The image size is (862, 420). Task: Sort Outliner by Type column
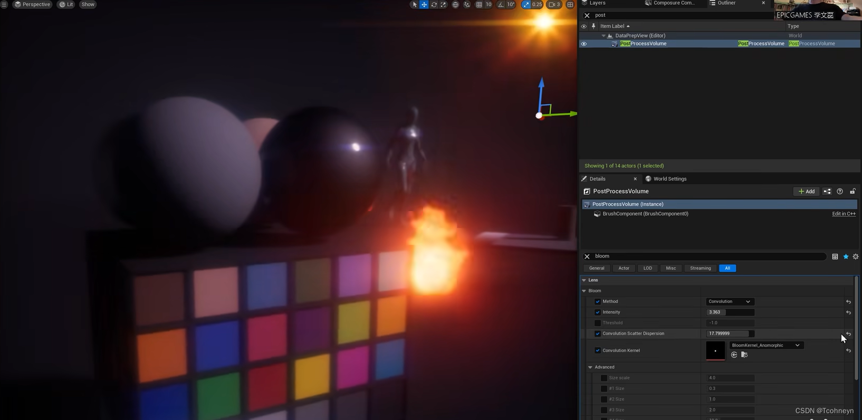[x=793, y=26]
